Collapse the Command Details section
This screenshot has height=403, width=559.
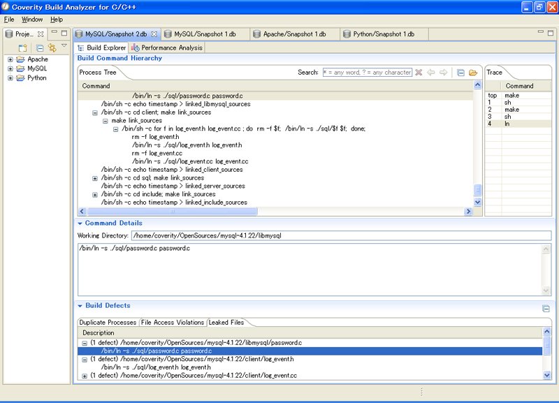[80, 224]
